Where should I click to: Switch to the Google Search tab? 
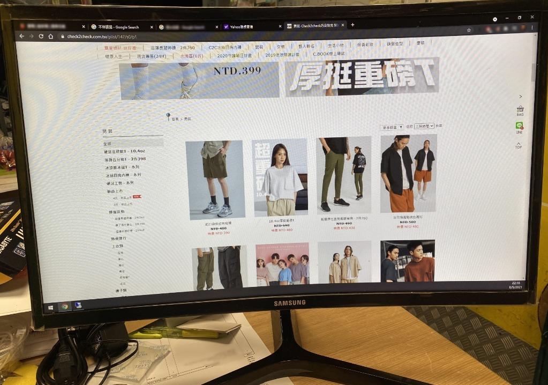pos(118,27)
